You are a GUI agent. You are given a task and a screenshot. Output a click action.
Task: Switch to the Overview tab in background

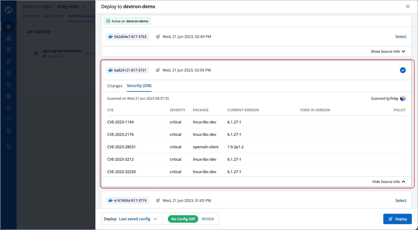(30, 16)
